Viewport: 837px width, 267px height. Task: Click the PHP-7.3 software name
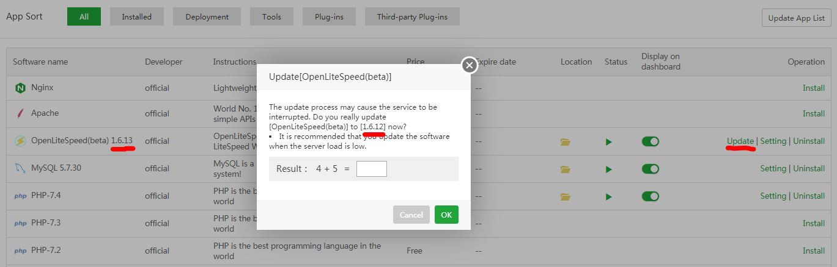(46, 223)
